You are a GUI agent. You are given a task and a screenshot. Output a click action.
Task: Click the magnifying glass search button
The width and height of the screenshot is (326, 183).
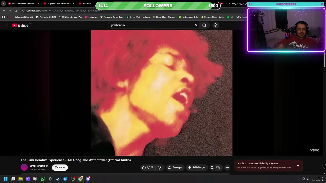204,25
